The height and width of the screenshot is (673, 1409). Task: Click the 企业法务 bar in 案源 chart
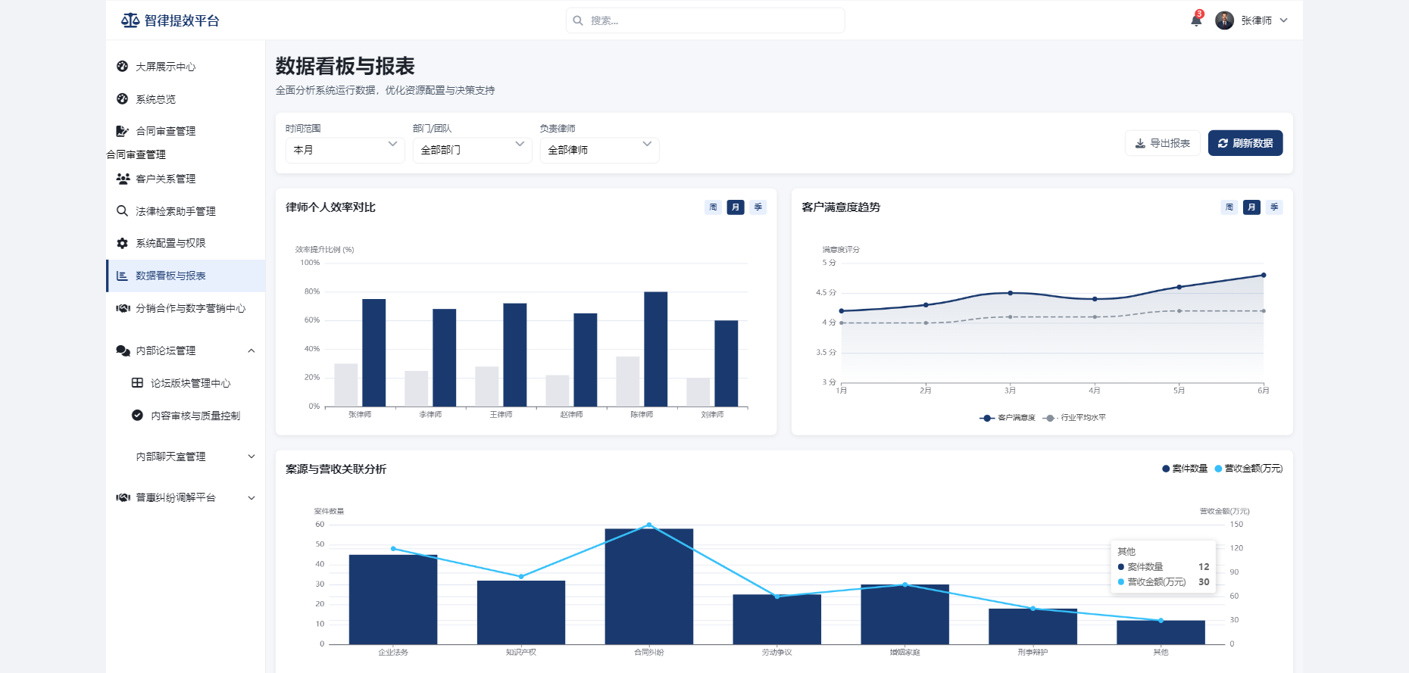coord(393,600)
